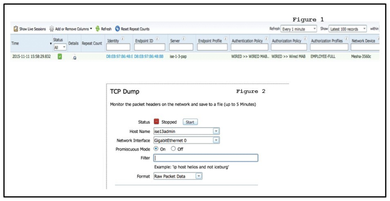The width and height of the screenshot is (390, 201).
Task: Open the session Details magnifier icon
Action: coord(74,57)
